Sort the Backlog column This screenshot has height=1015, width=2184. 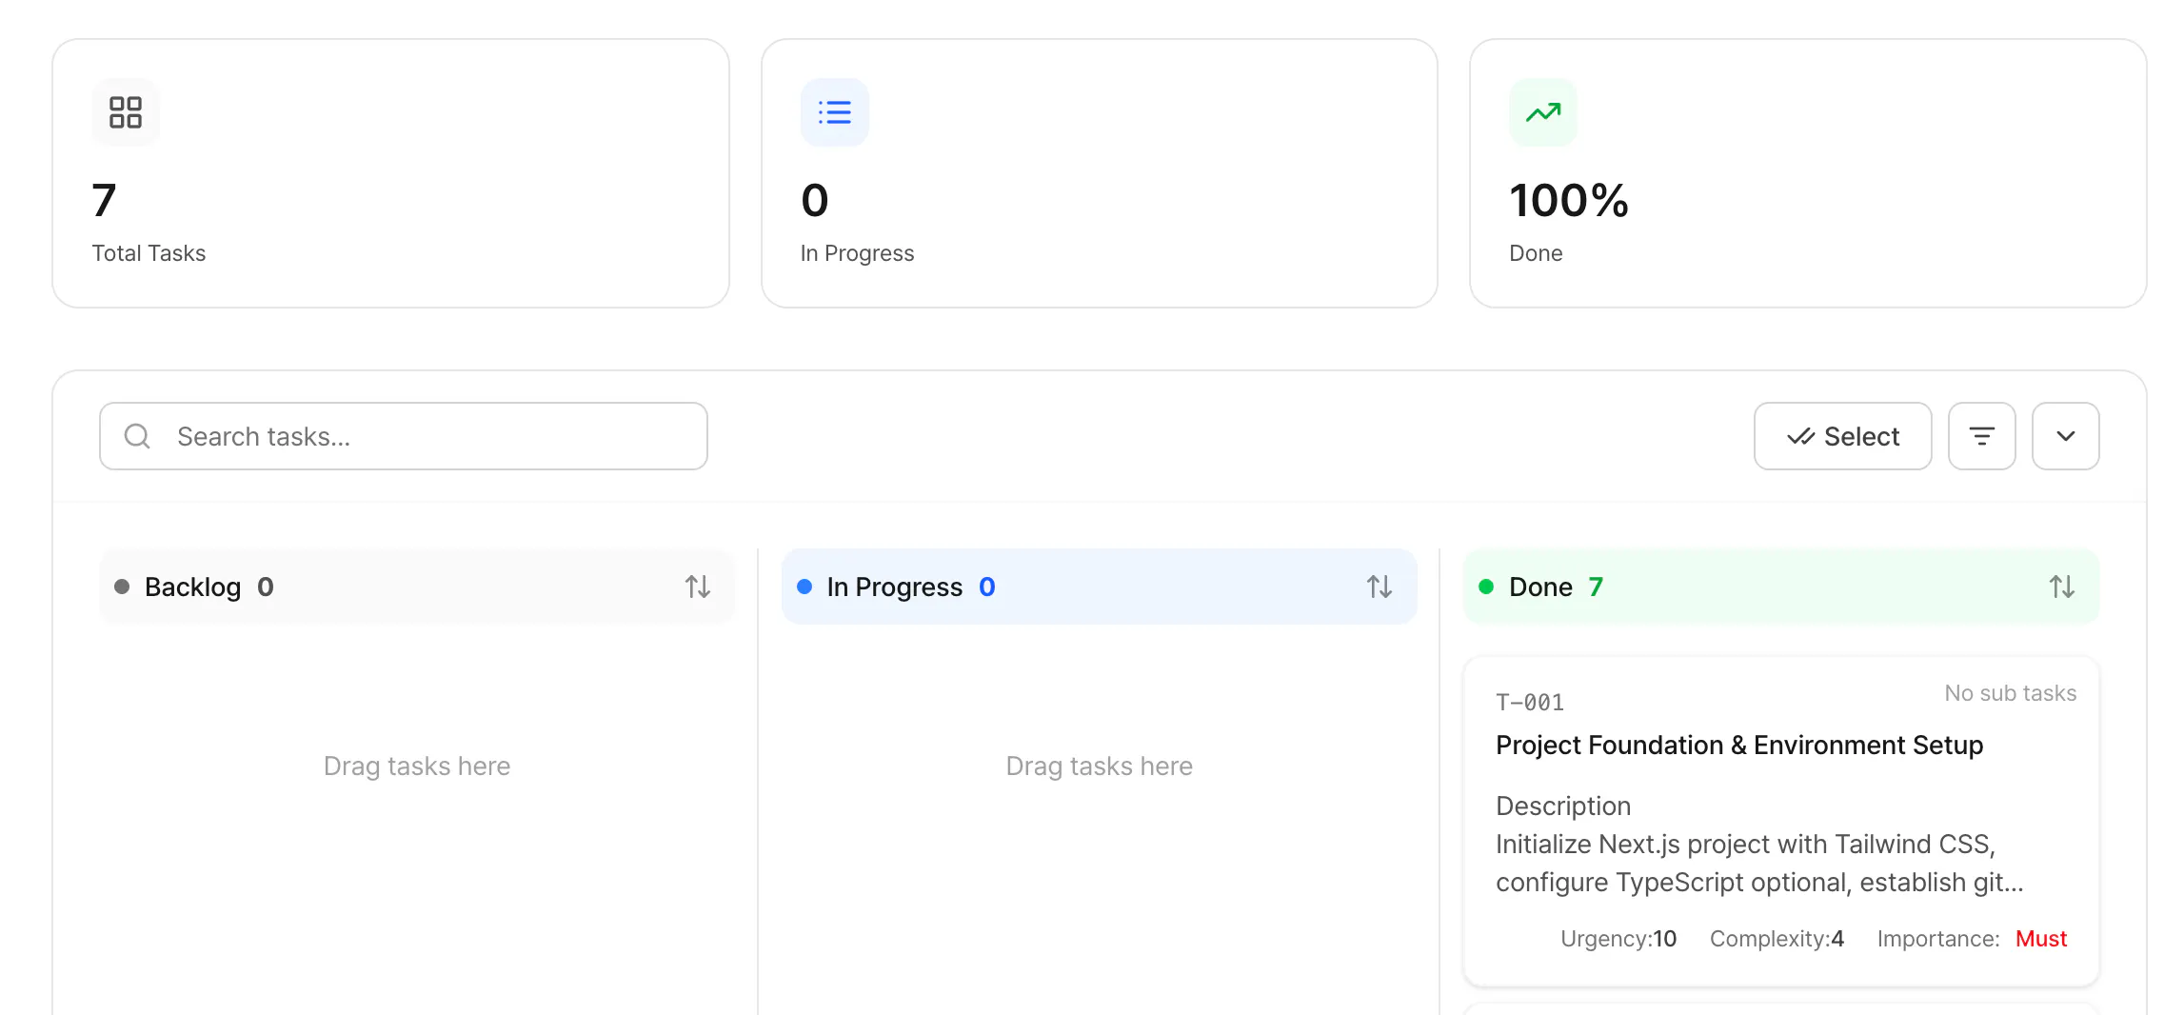pos(698,587)
